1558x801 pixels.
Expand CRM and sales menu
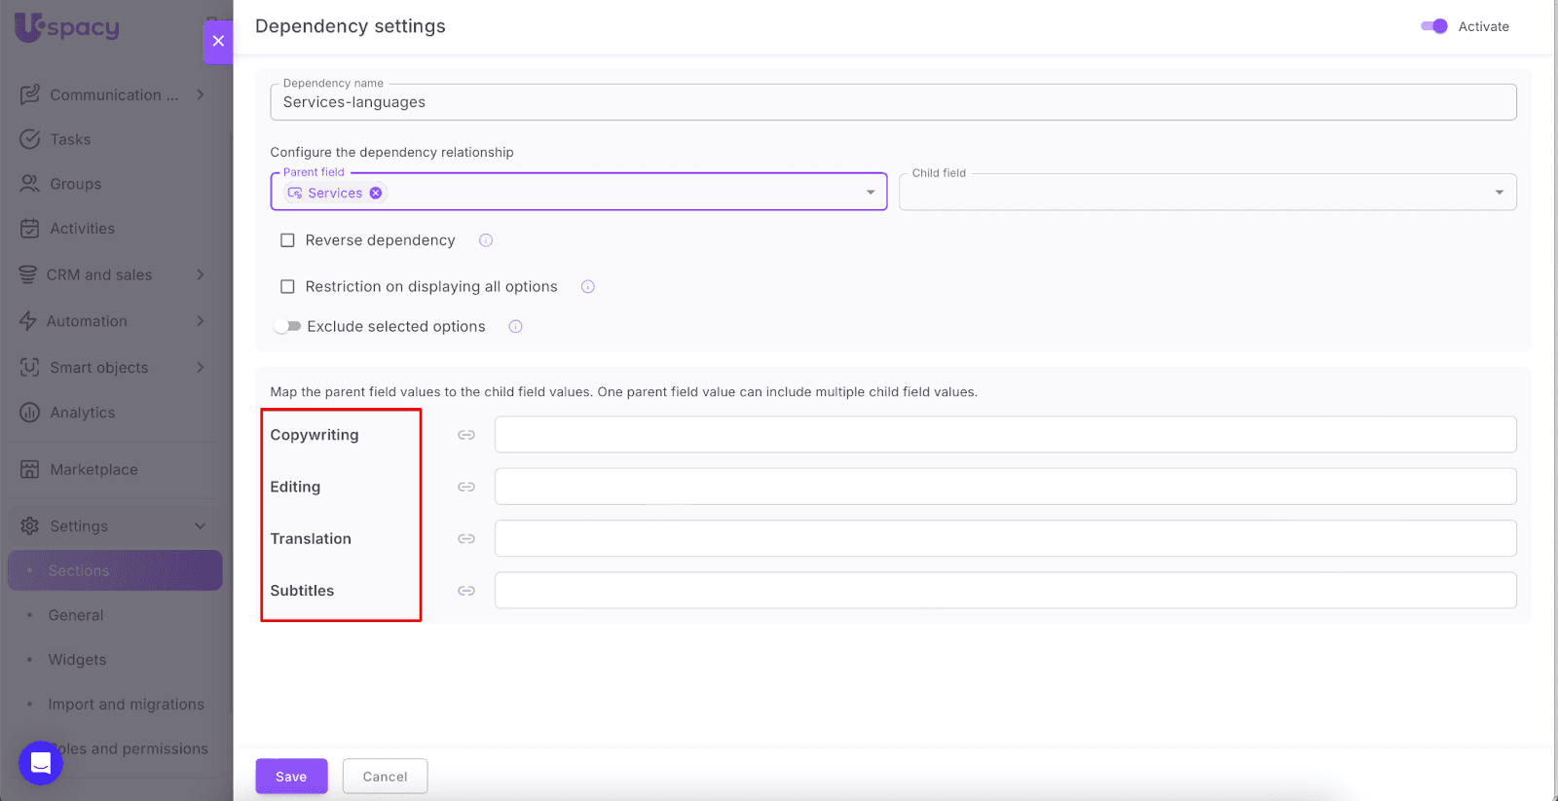point(99,274)
